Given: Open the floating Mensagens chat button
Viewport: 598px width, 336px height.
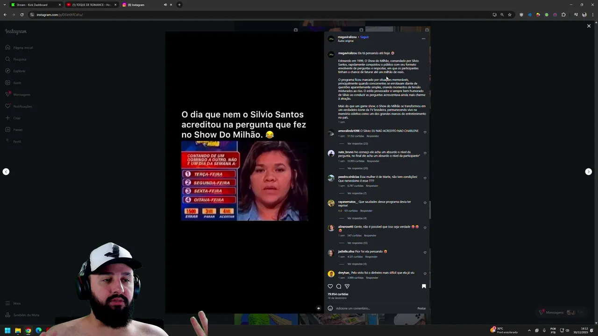Looking at the screenshot, I should tap(561, 312).
